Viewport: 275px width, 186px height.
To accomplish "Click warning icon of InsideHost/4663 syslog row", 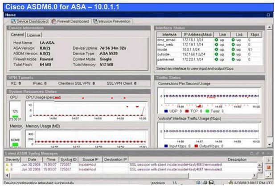I will [x=7, y=165].
